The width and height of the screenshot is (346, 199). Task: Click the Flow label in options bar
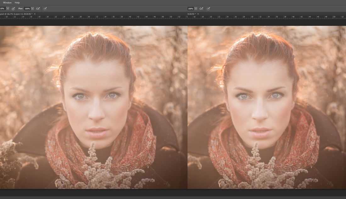point(20,8)
